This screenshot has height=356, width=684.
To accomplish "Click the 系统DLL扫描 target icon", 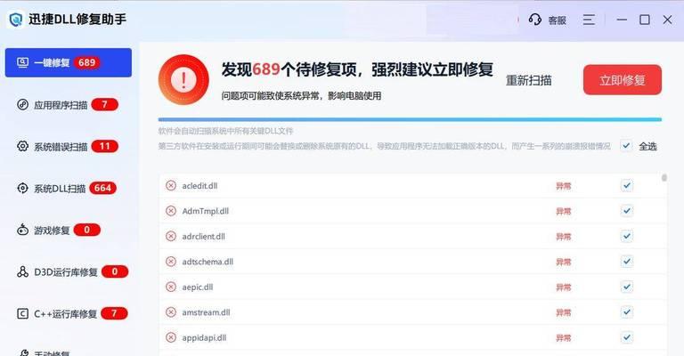I will pos(22,189).
